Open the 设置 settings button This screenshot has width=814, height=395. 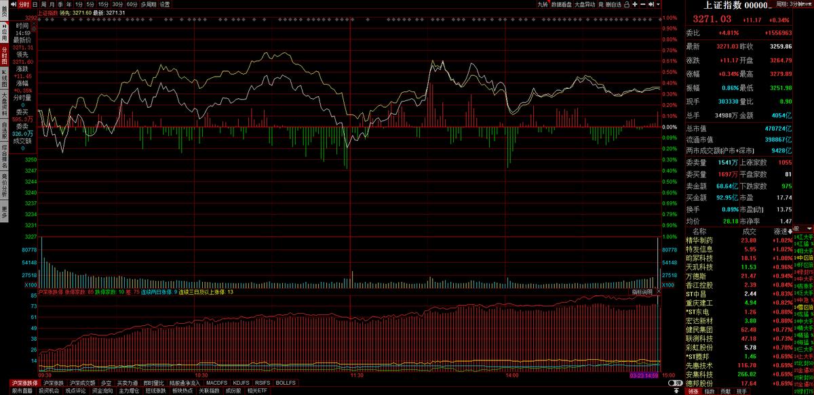coord(165,4)
